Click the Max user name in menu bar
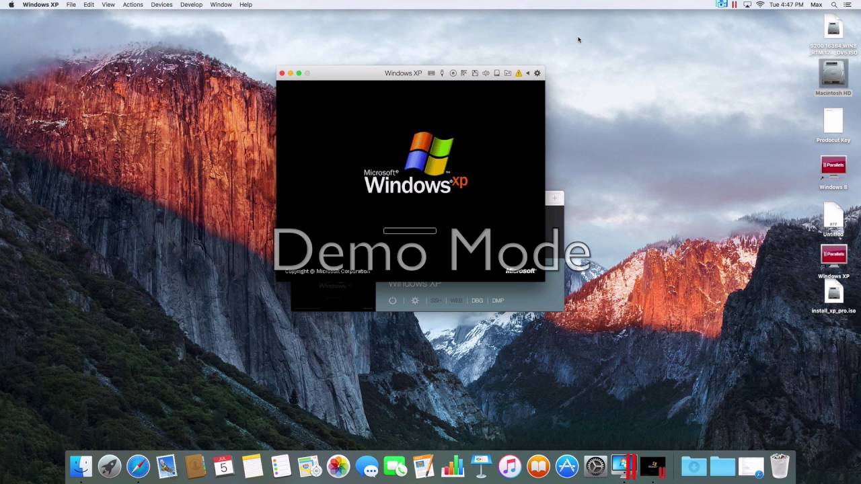This screenshot has width=861, height=484. point(816,5)
